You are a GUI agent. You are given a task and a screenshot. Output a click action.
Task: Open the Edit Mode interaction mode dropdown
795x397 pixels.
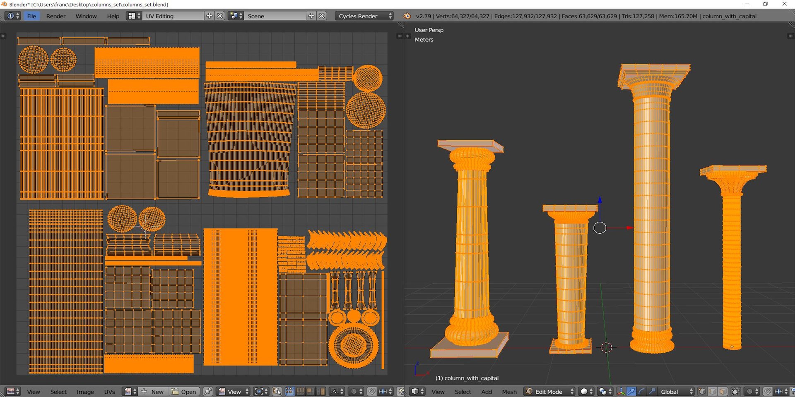[x=549, y=391]
